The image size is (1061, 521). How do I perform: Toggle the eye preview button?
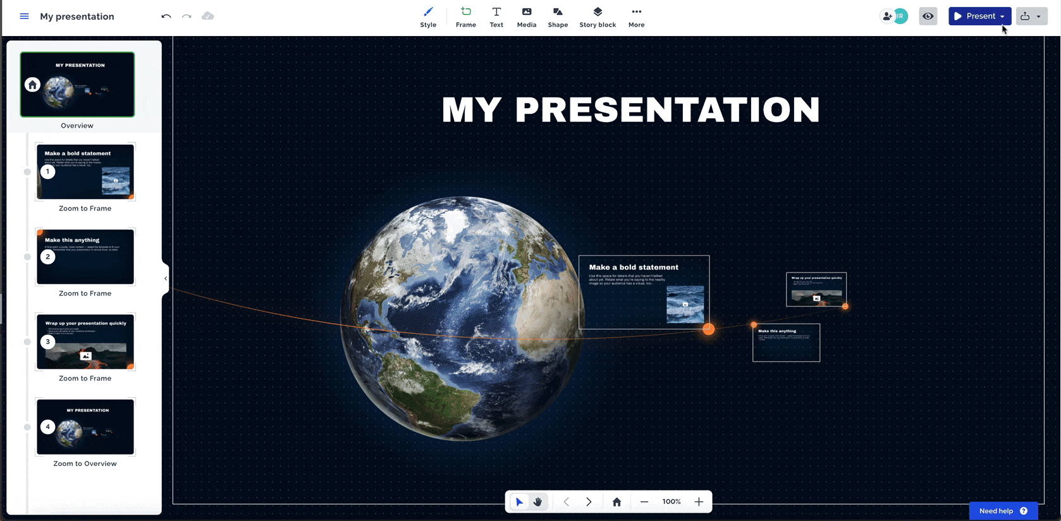[x=928, y=16]
